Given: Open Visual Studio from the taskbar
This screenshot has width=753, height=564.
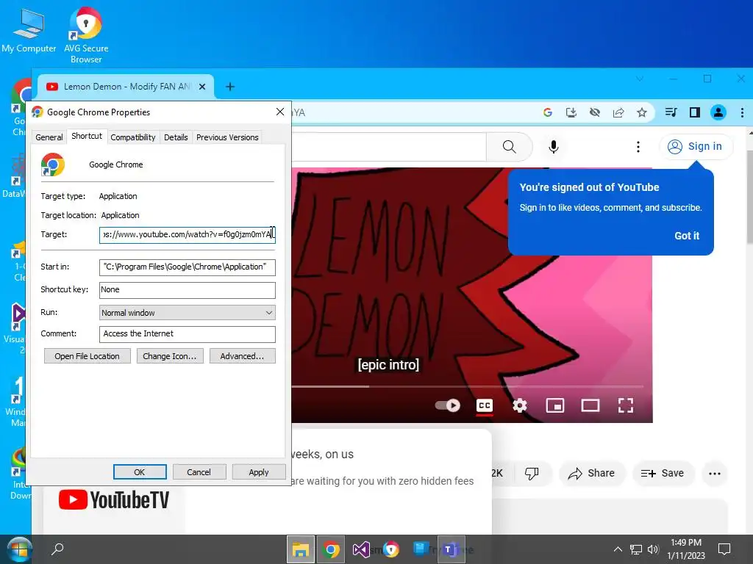Looking at the screenshot, I should tap(360, 549).
